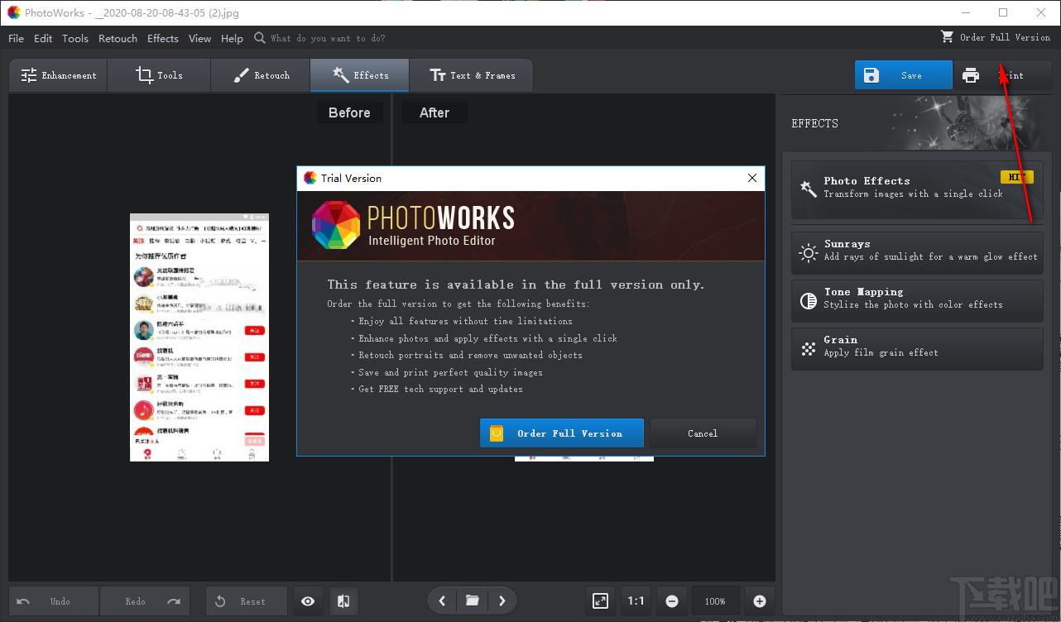This screenshot has width=1061, height=622.
Task: Click the sun icon for Sunrays
Action: (x=809, y=253)
